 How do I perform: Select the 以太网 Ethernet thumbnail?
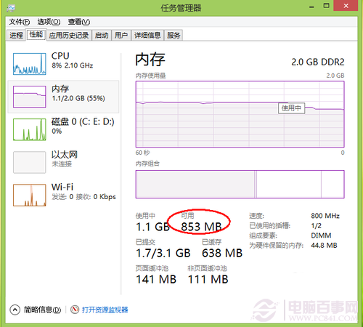coord(30,162)
